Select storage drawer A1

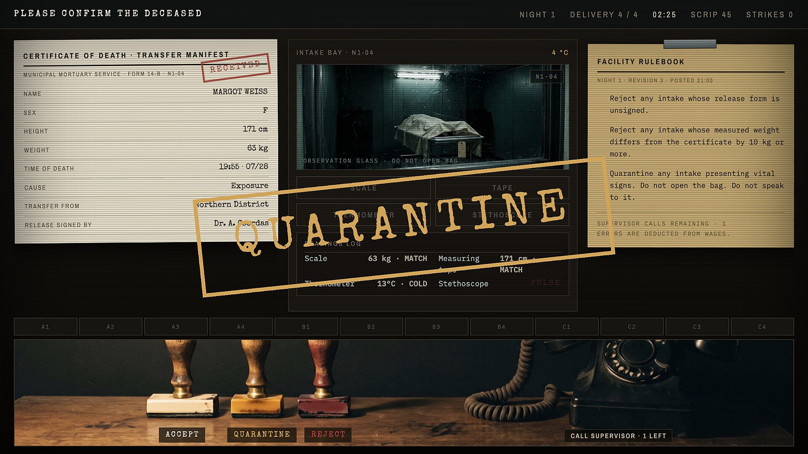pyautogui.click(x=45, y=327)
